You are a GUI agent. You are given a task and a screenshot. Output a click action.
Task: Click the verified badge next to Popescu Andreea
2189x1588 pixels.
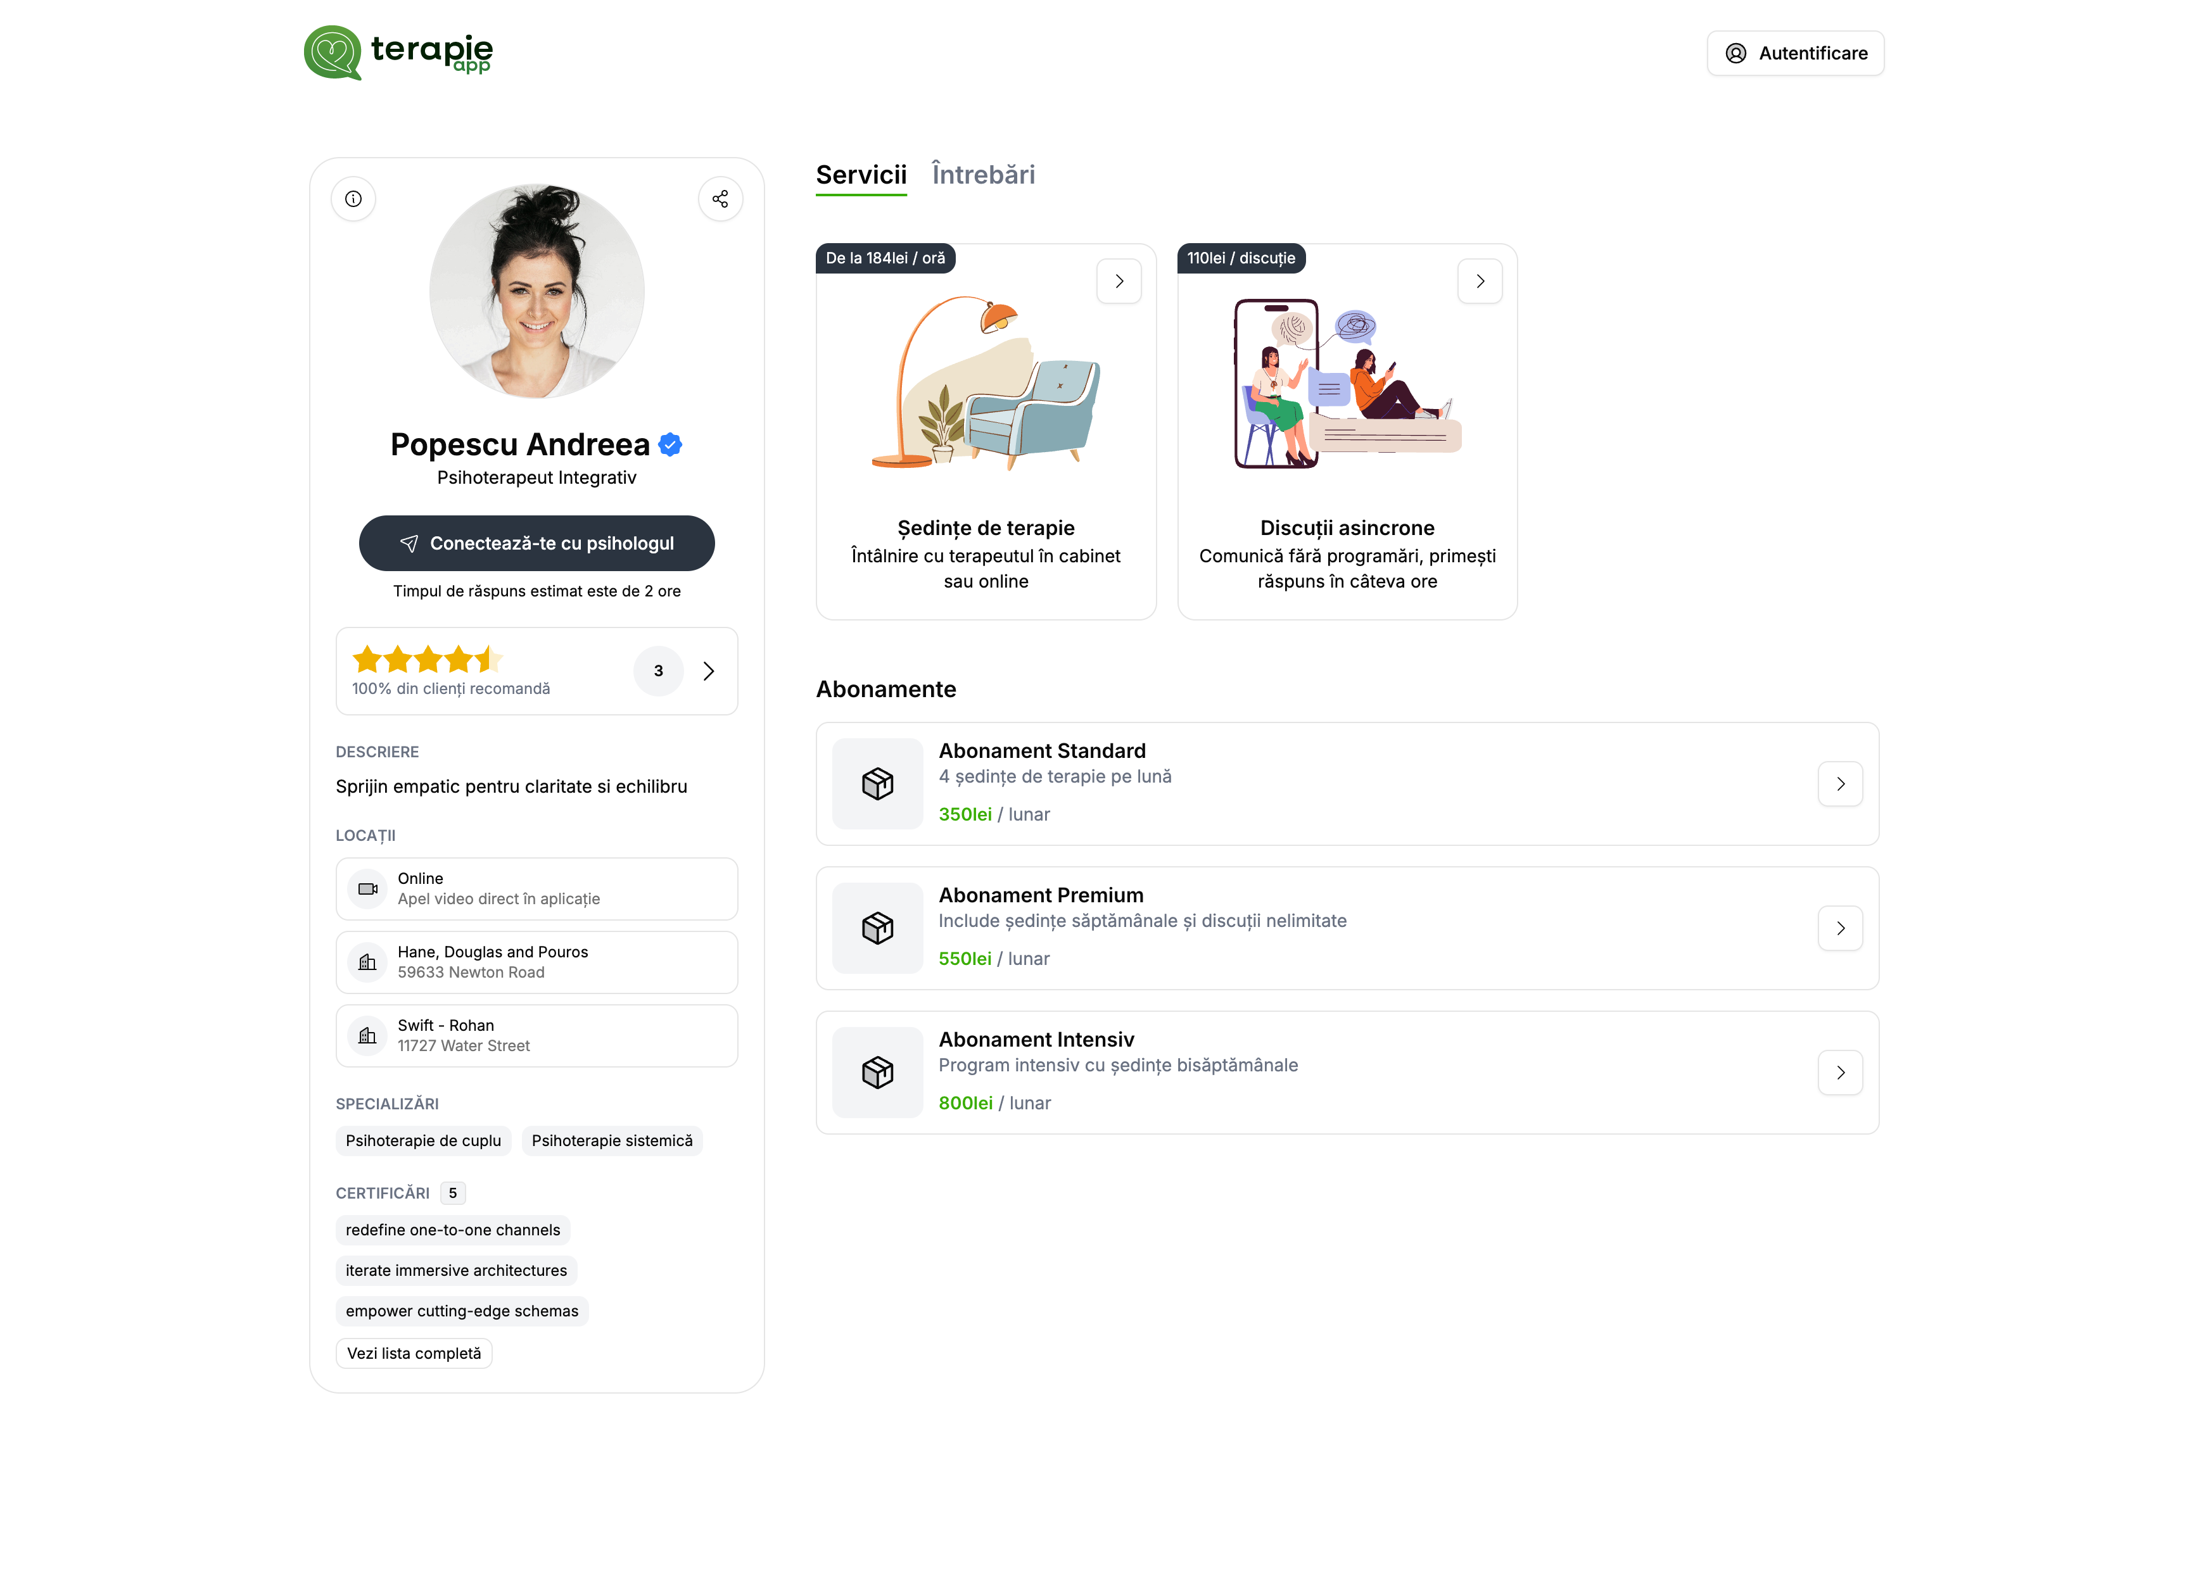(x=671, y=444)
